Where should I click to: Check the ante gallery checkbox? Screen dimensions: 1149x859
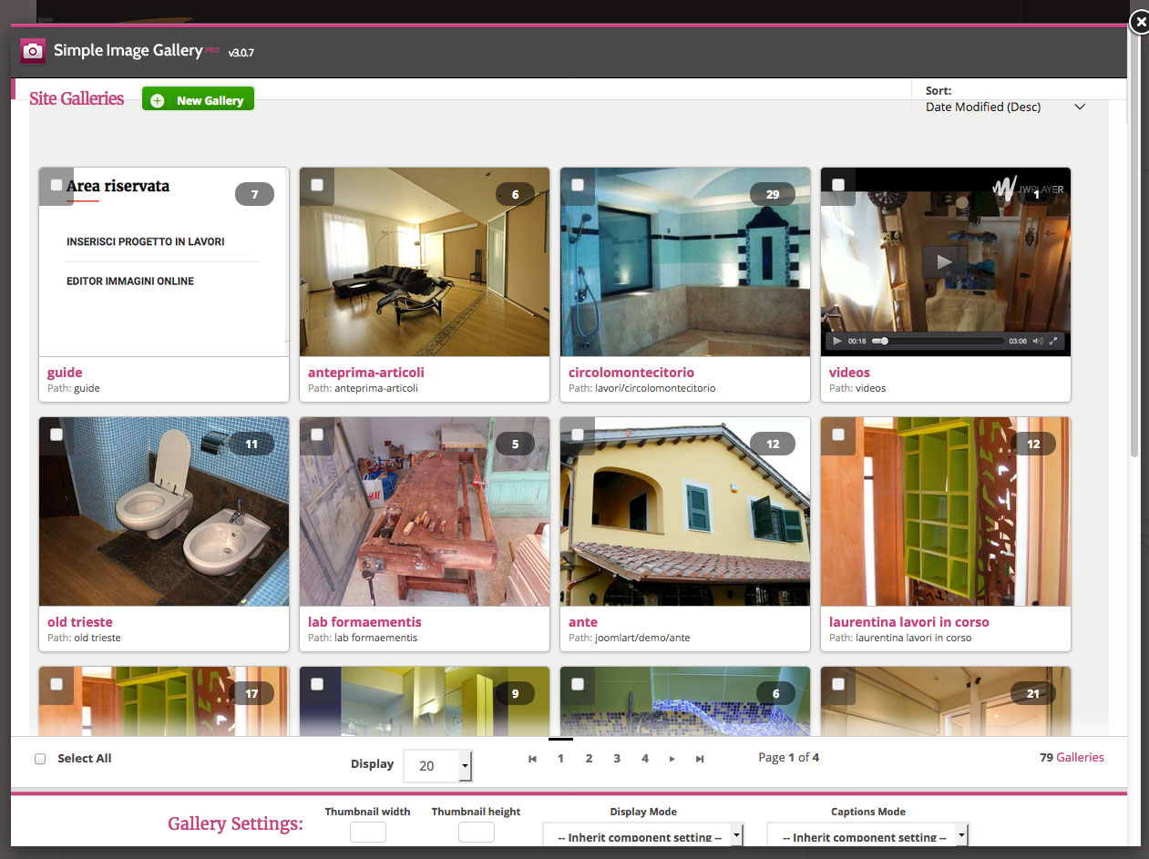coord(578,435)
